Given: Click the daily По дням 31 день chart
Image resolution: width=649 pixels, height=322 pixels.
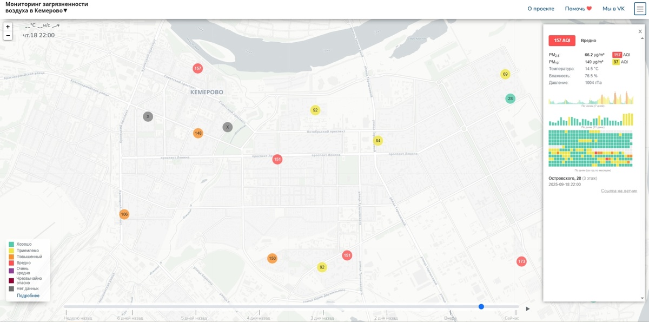Looking at the screenshot, I should pos(591,118).
